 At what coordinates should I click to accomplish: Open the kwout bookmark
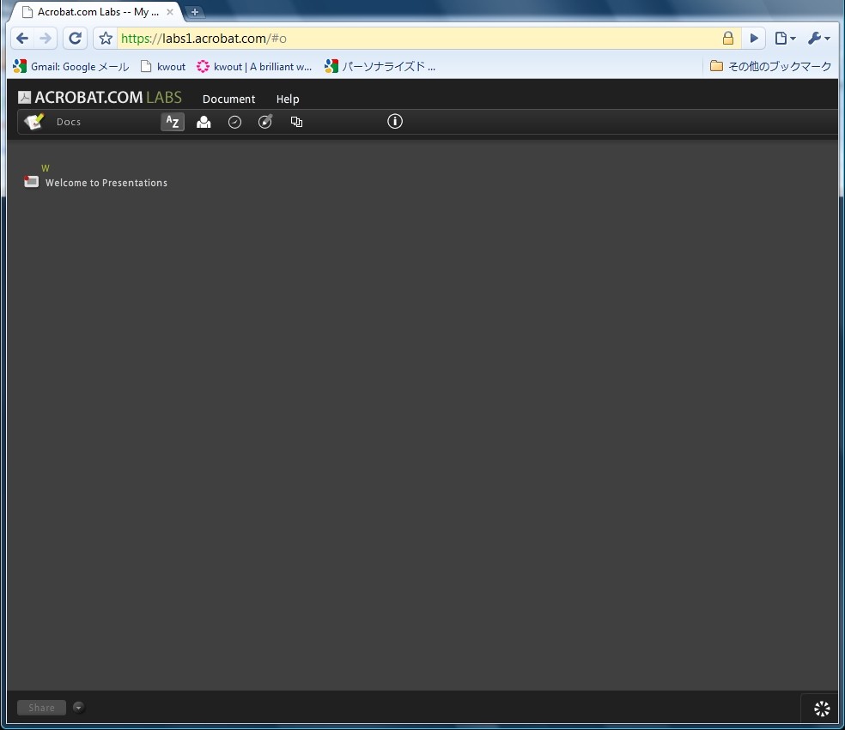coord(163,66)
